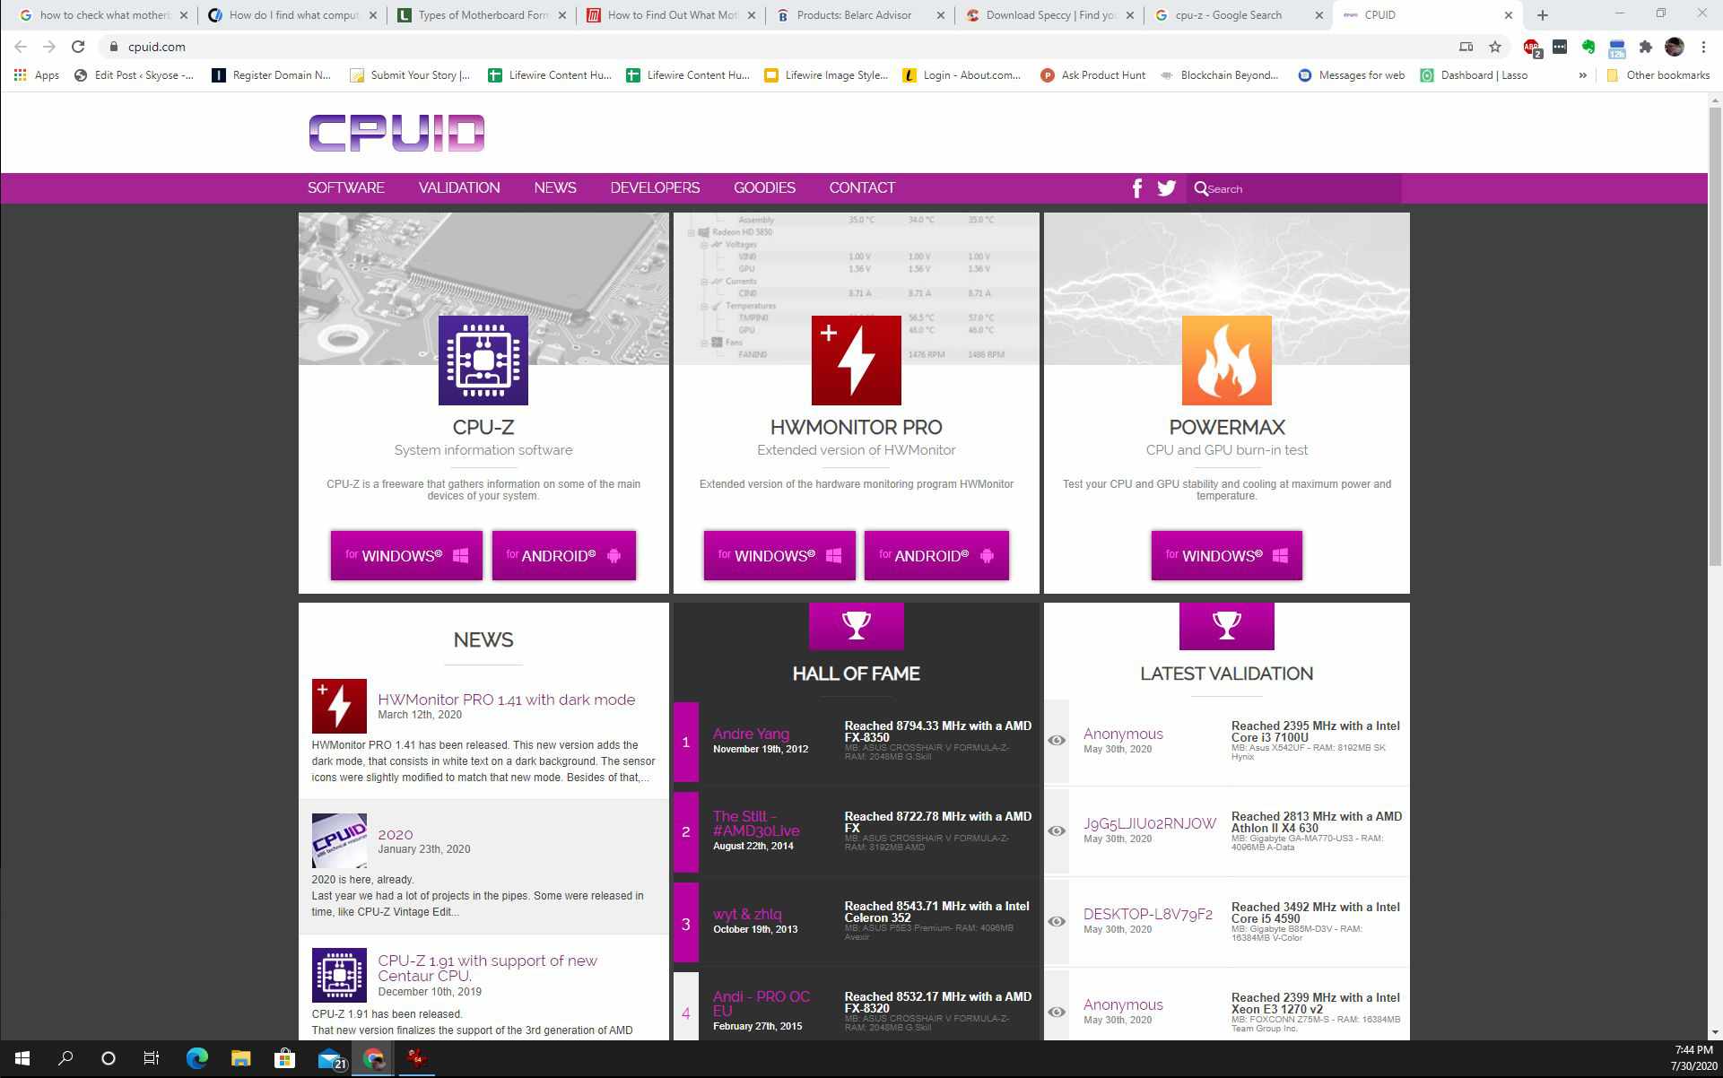
Task: Bookmark this page with the star icon
Action: [x=1494, y=47]
